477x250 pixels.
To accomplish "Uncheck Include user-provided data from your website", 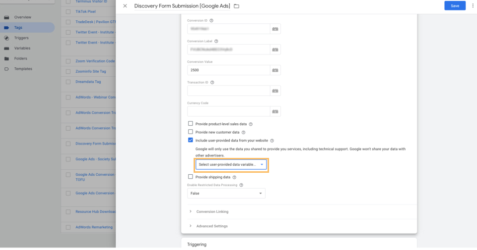I will tap(191, 140).
